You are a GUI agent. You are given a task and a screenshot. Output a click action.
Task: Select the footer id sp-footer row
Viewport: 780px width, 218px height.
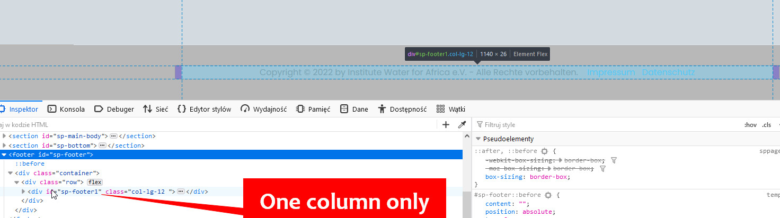[x=231, y=155]
